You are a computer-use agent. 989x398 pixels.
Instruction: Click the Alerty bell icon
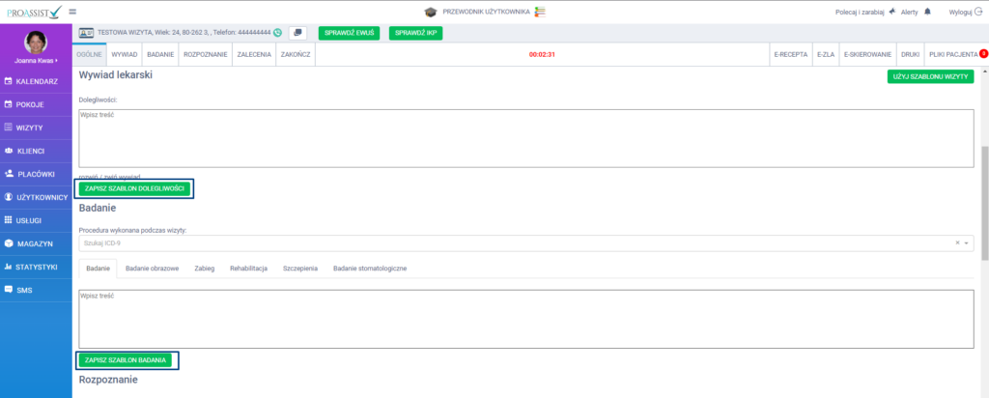(x=927, y=11)
